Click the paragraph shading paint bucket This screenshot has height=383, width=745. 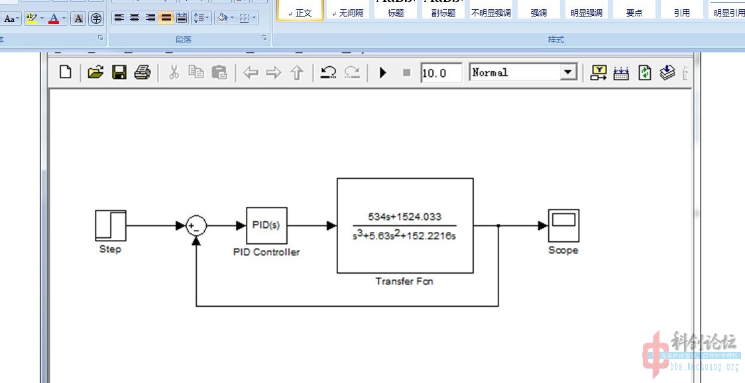click(222, 18)
